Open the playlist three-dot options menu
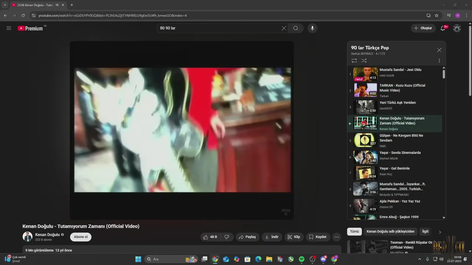472x265 pixels. pos(439,60)
